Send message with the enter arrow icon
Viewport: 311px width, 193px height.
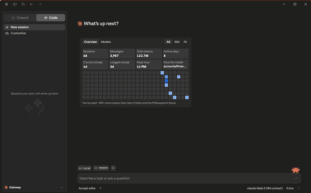[x=296, y=178]
